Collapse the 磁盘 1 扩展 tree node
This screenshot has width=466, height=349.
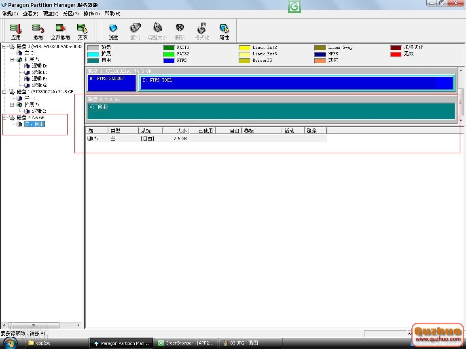pyautogui.click(x=12, y=105)
